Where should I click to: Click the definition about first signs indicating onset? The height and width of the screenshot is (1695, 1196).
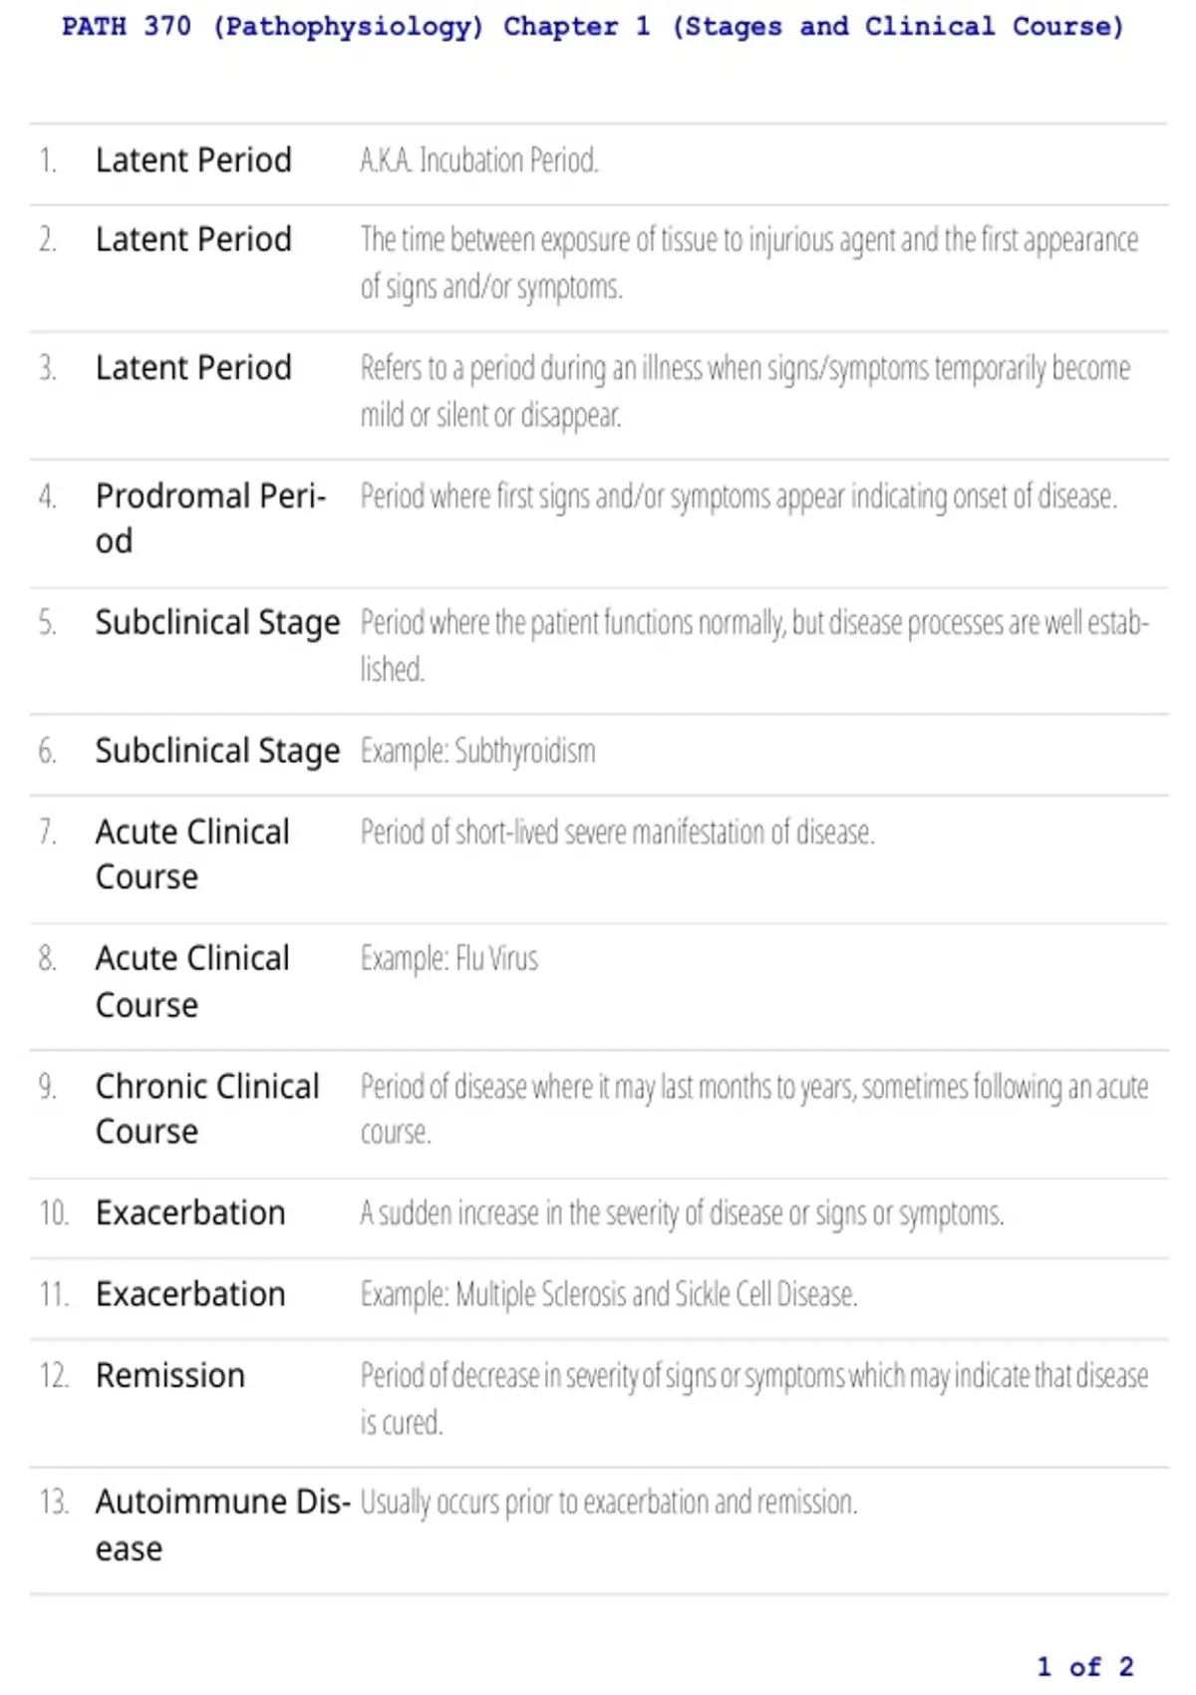pos(739,496)
